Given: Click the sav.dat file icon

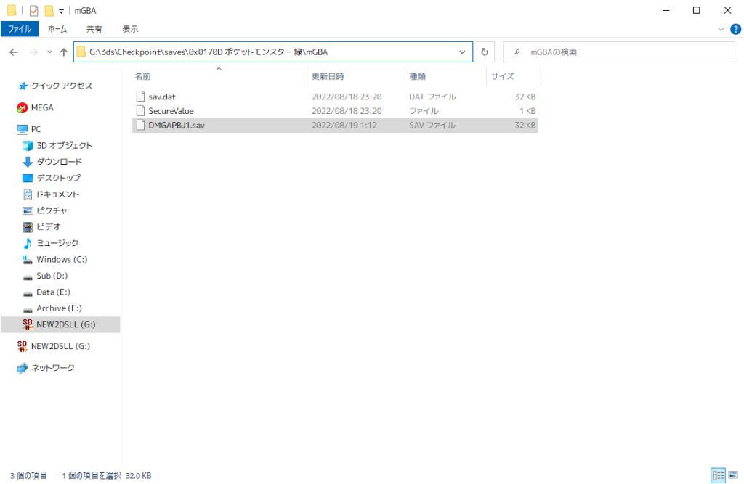Looking at the screenshot, I should [140, 97].
